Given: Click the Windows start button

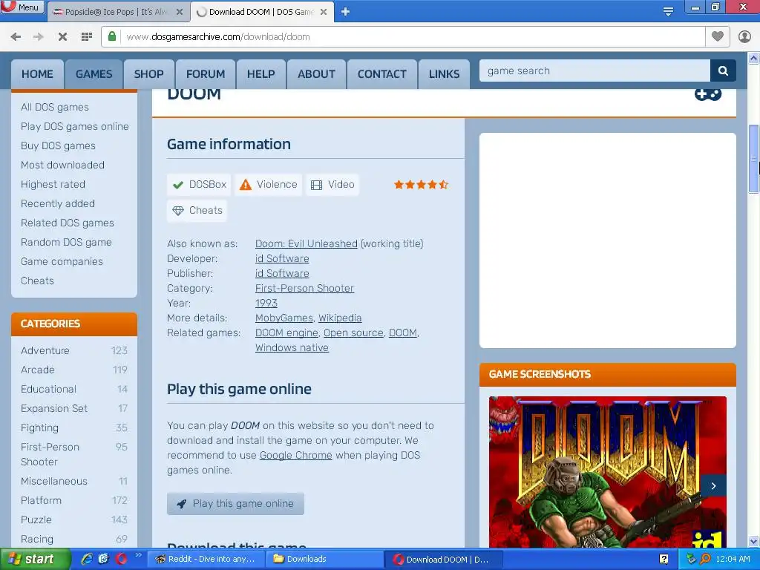Looking at the screenshot, I should click(35, 560).
